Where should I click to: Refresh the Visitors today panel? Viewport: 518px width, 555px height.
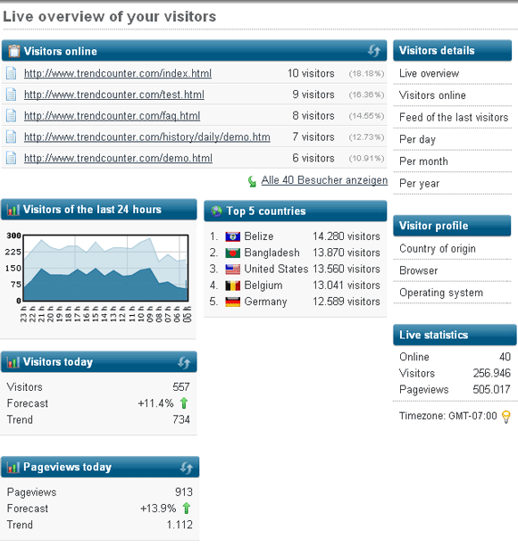(184, 362)
